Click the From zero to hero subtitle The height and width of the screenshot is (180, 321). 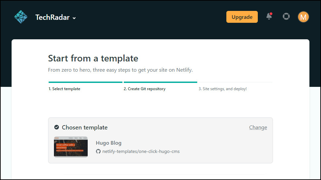coord(120,70)
